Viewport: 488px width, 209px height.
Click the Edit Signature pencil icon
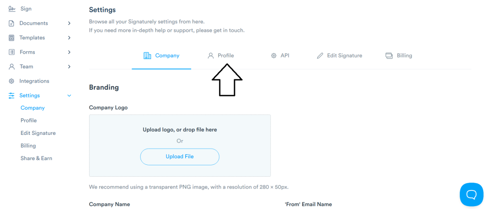320,56
